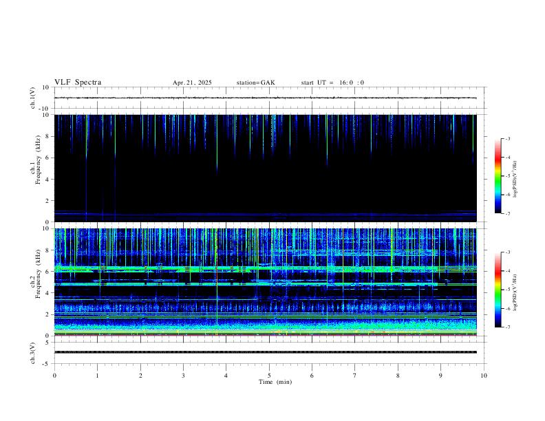The height and width of the screenshot is (421, 545).
Task: Click the "3" tick on the Time axis
Action: pyautogui.click(x=184, y=376)
